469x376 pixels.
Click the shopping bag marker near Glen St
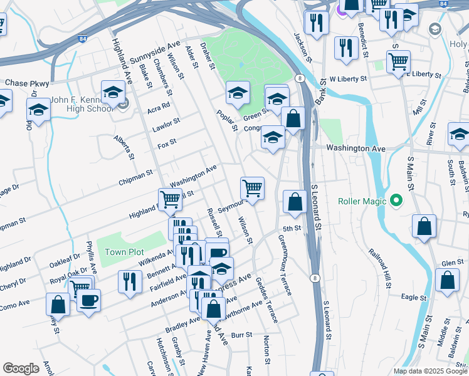tap(447, 283)
